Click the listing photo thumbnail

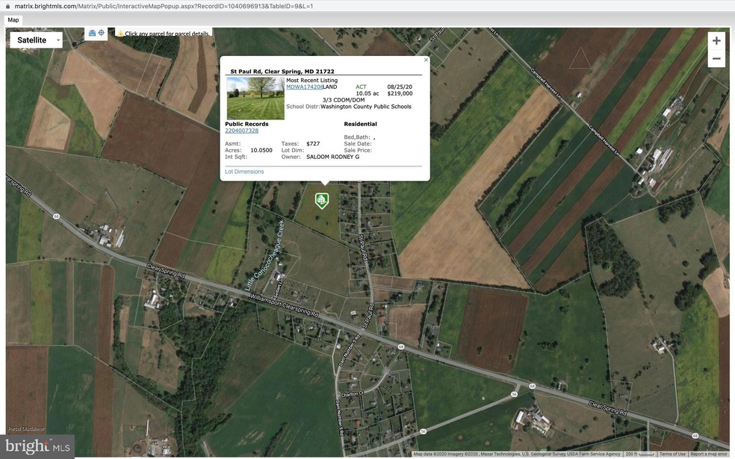(x=255, y=98)
